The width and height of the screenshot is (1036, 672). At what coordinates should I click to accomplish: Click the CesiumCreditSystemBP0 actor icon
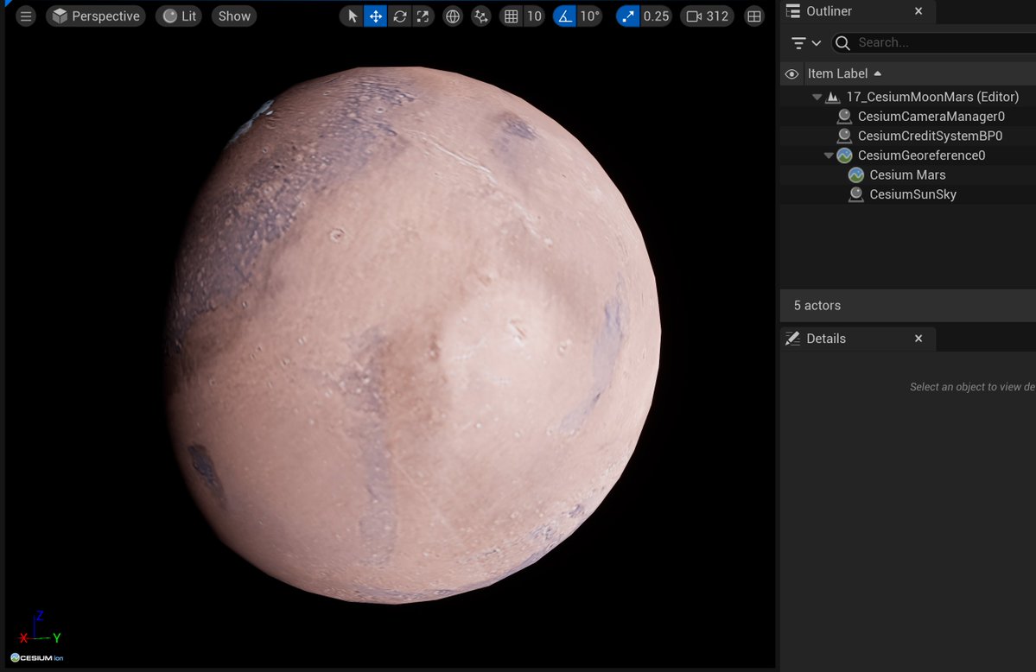(x=844, y=136)
